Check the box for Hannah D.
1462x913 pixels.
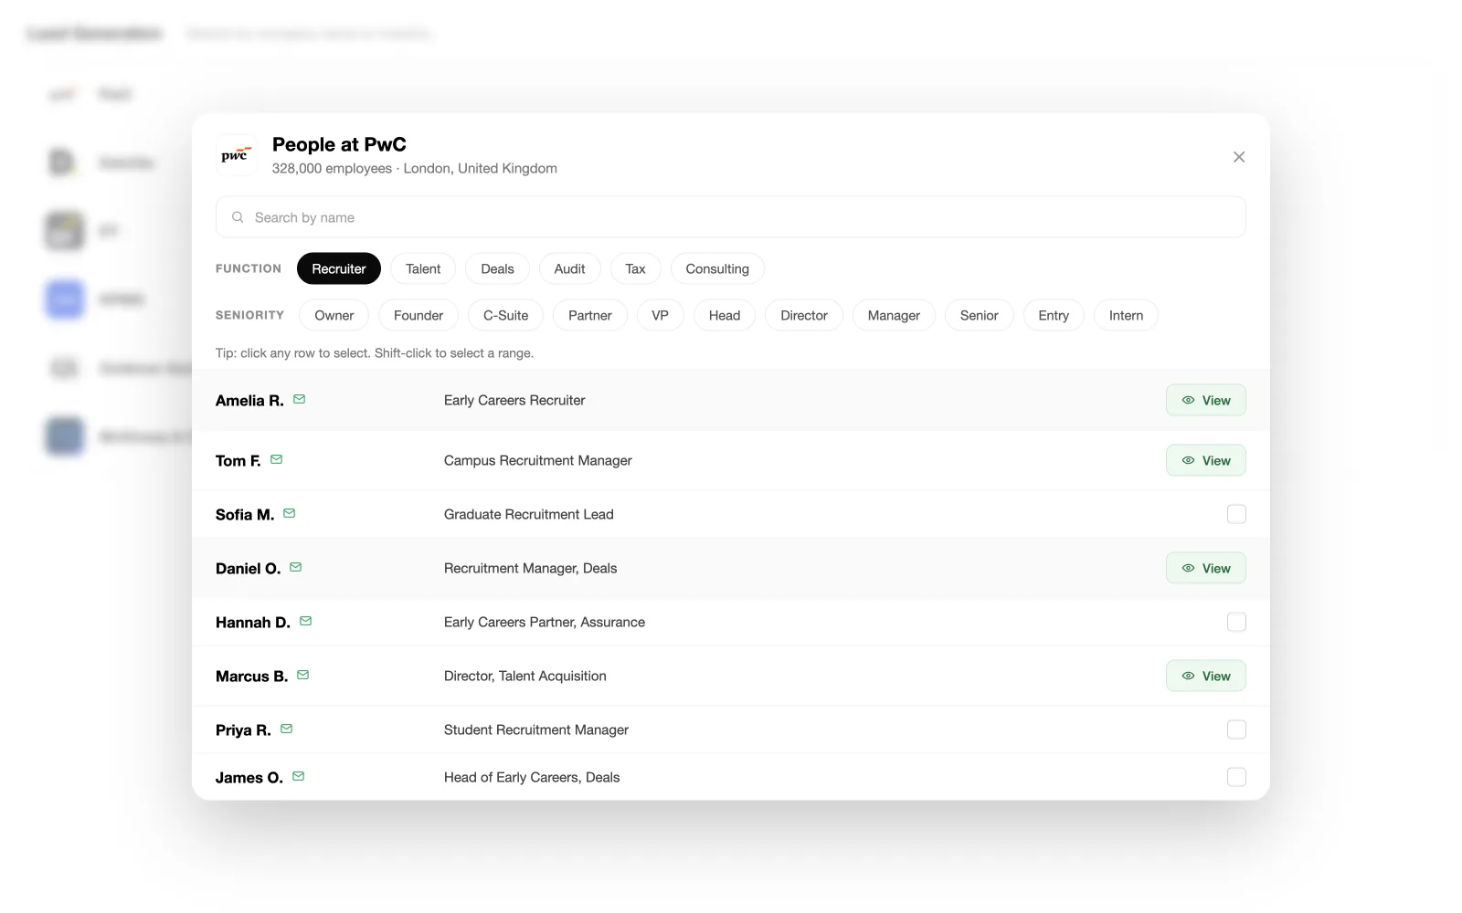(1236, 622)
